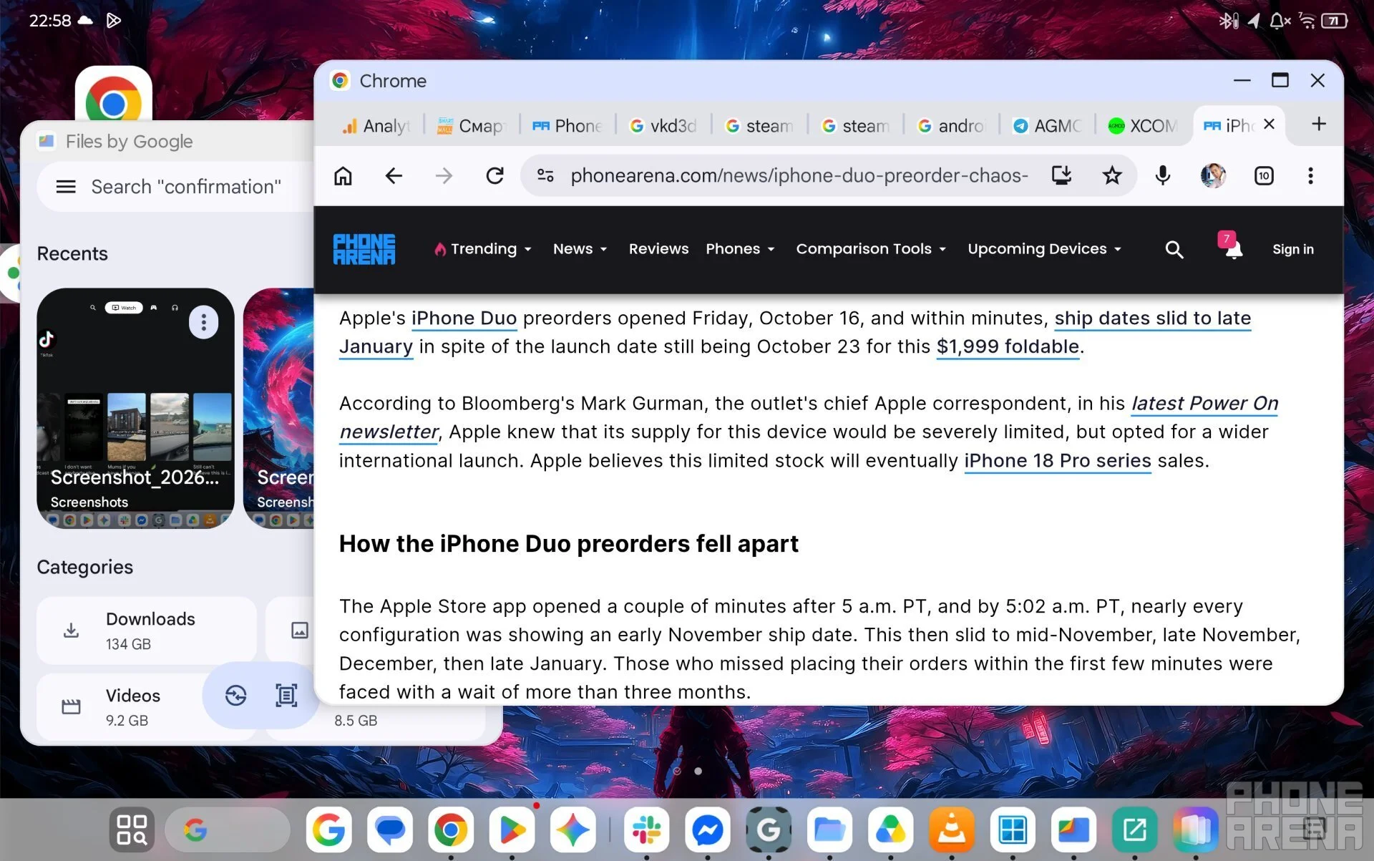Switch to the Analytics tab
The image size is (1374, 861).
click(x=376, y=126)
